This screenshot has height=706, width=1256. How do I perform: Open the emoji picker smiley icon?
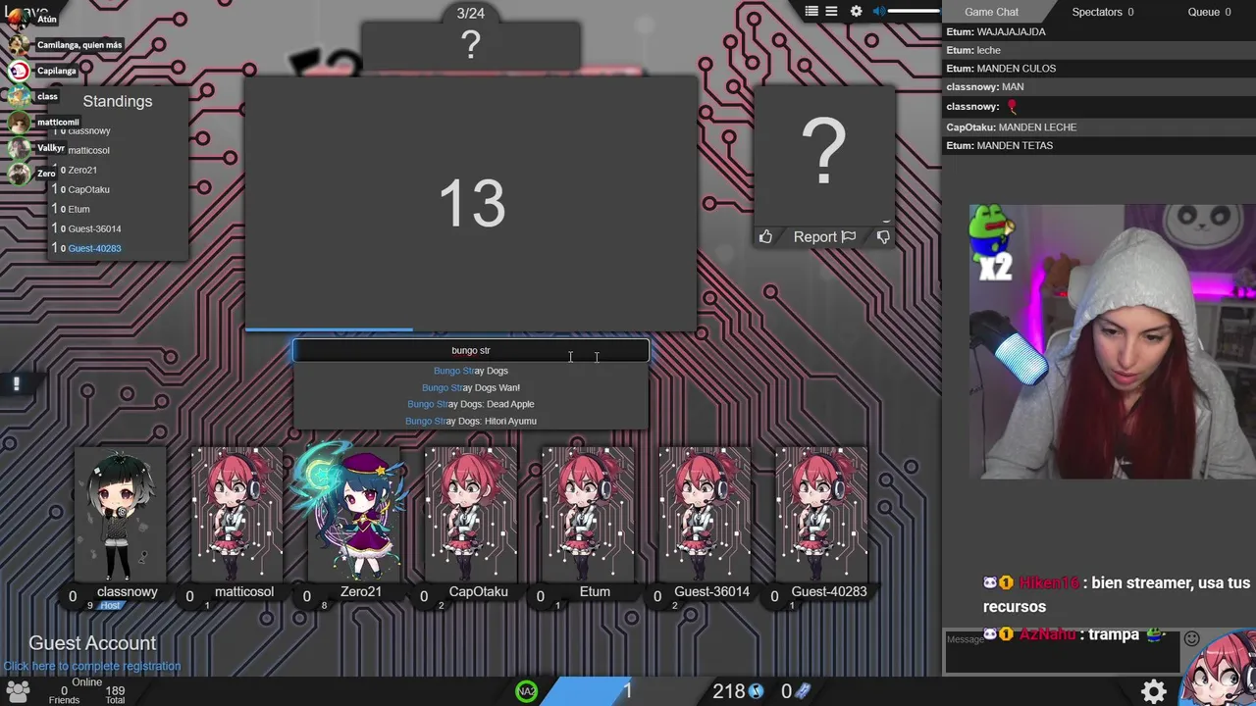(x=1192, y=638)
